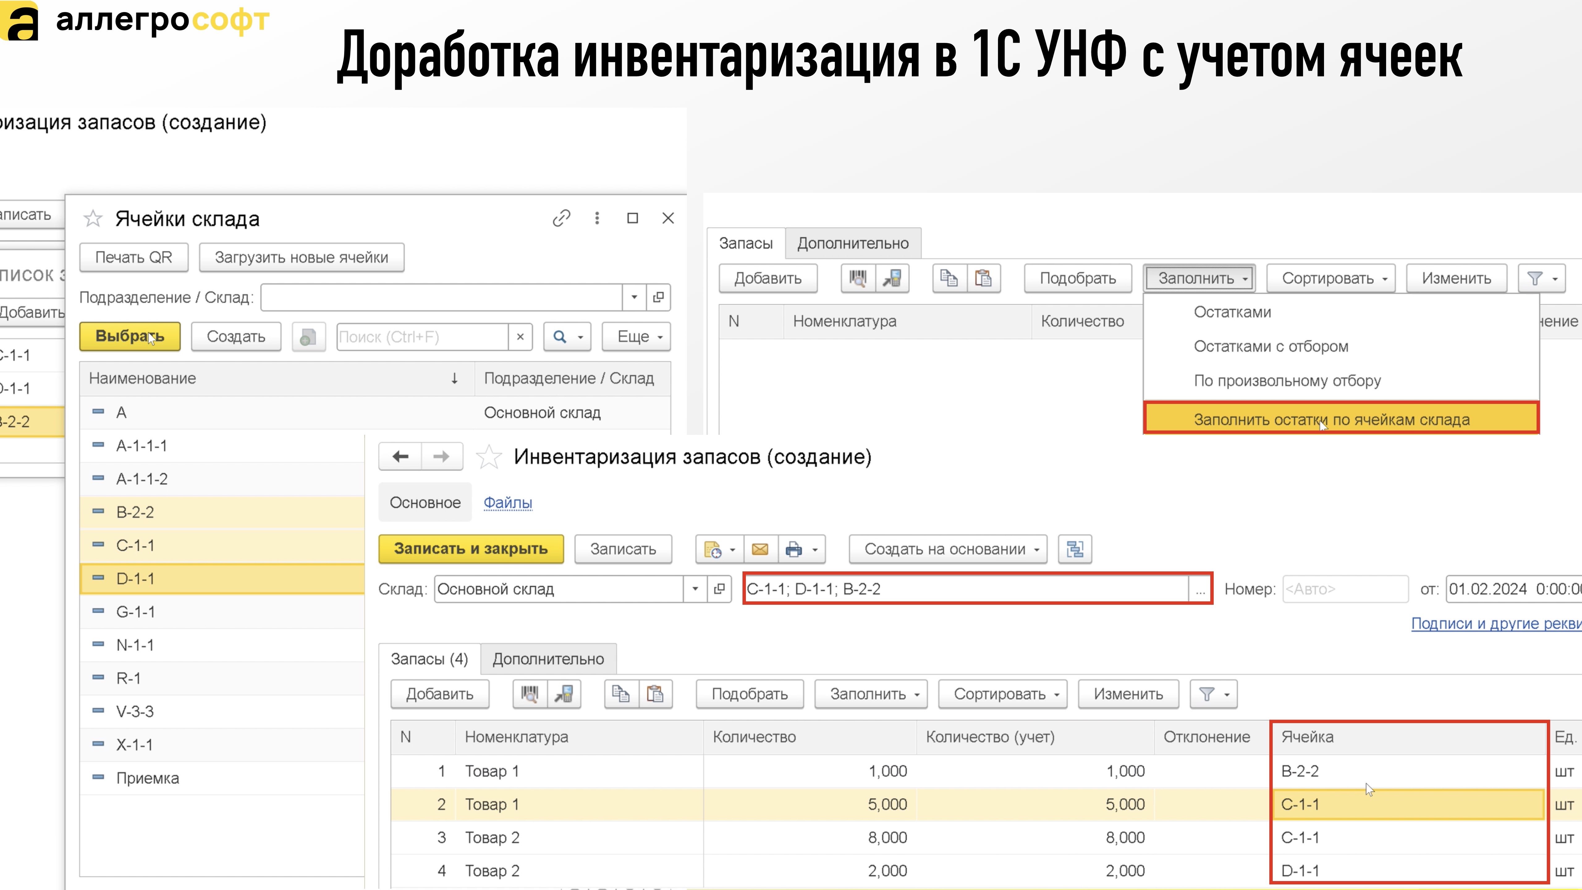This screenshot has height=890, width=1582.
Task: Click the forward arrow in Инвентаризация запасов form
Action: (x=442, y=456)
